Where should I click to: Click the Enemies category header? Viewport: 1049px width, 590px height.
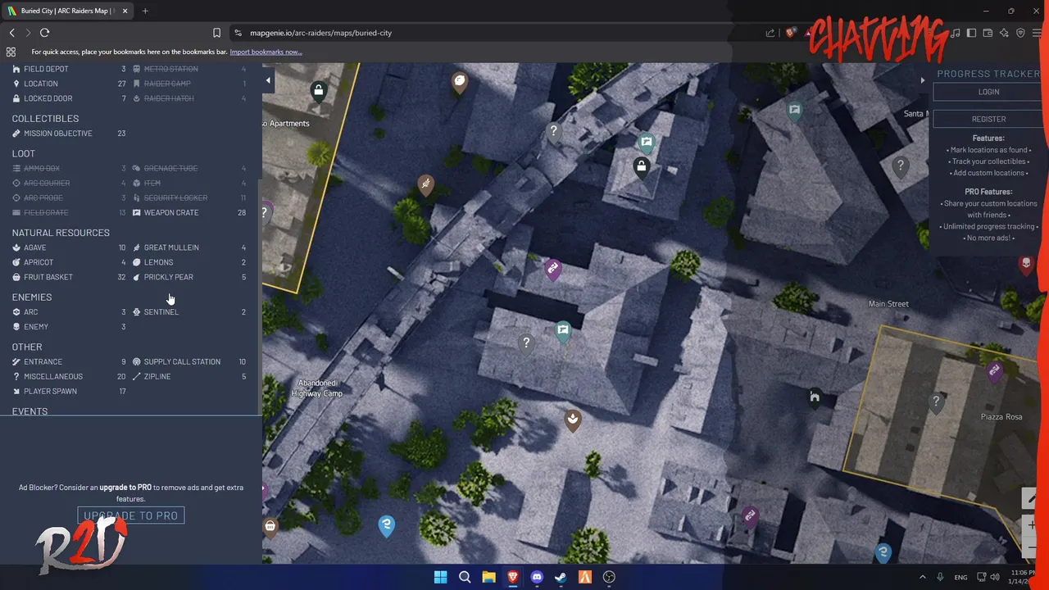32,297
